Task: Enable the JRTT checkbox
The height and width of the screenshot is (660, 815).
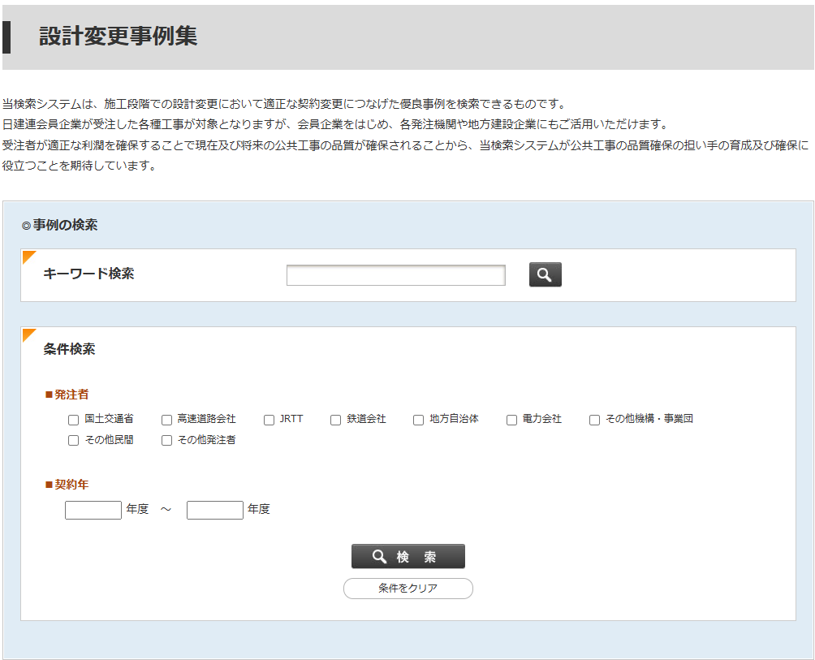Action: coord(269,420)
